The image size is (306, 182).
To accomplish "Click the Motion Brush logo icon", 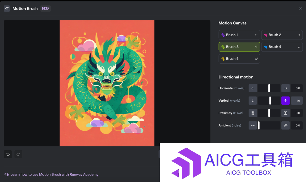I will pyautogui.click(x=7, y=8).
